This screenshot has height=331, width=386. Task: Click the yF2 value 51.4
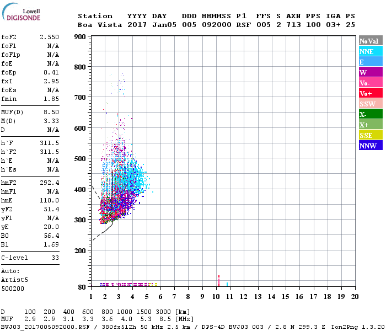tap(51, 209)
